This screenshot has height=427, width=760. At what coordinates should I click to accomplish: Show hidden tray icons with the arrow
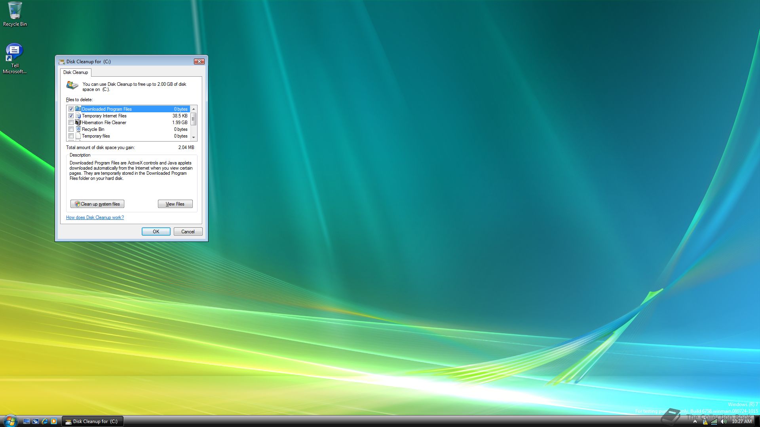[x=695, y=421]
